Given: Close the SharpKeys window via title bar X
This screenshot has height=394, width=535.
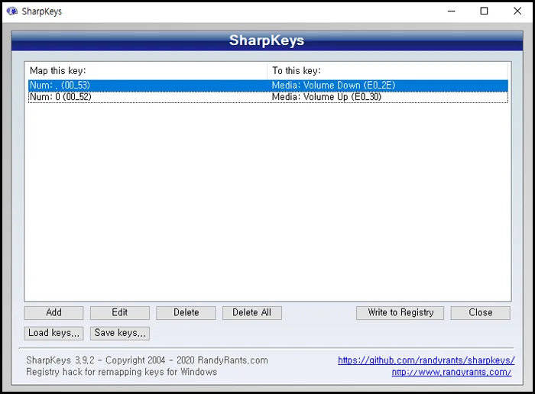Looking at the screenshot, I should coord(517,11).
